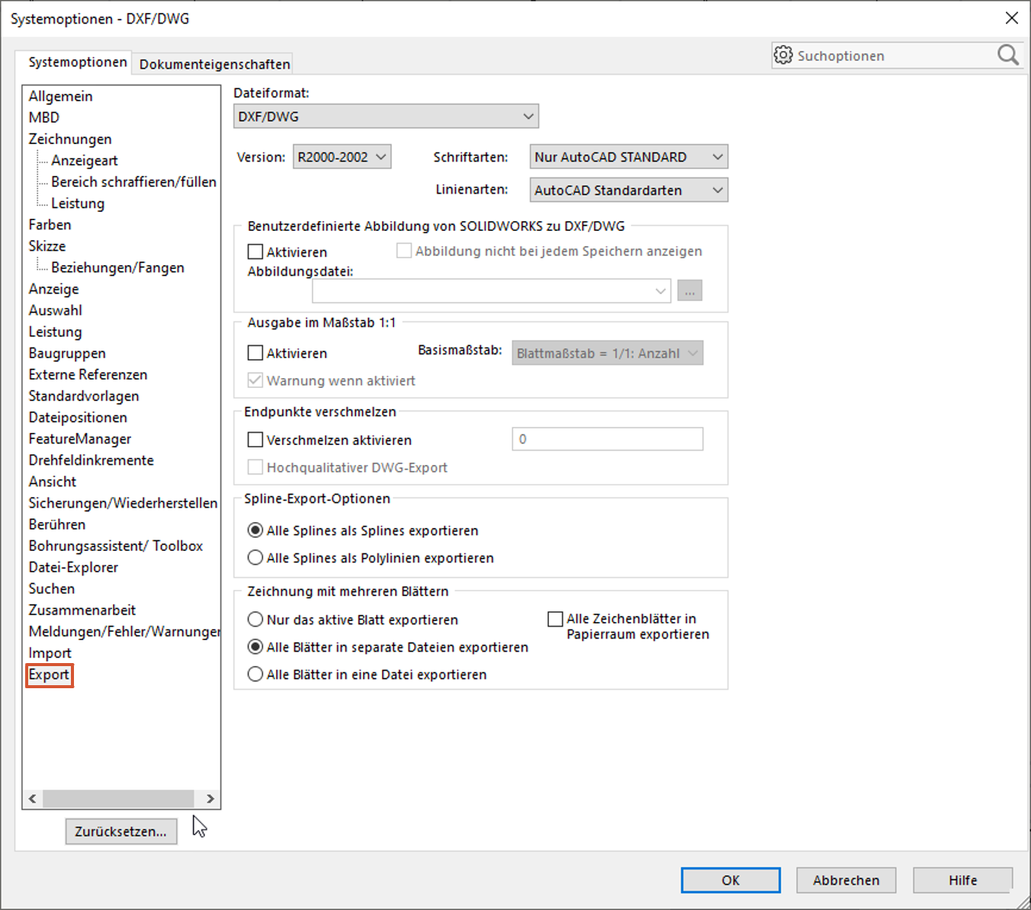Click the search magnifier icon
This screenshot has height=910, width=1031.
coord(1007,55)
